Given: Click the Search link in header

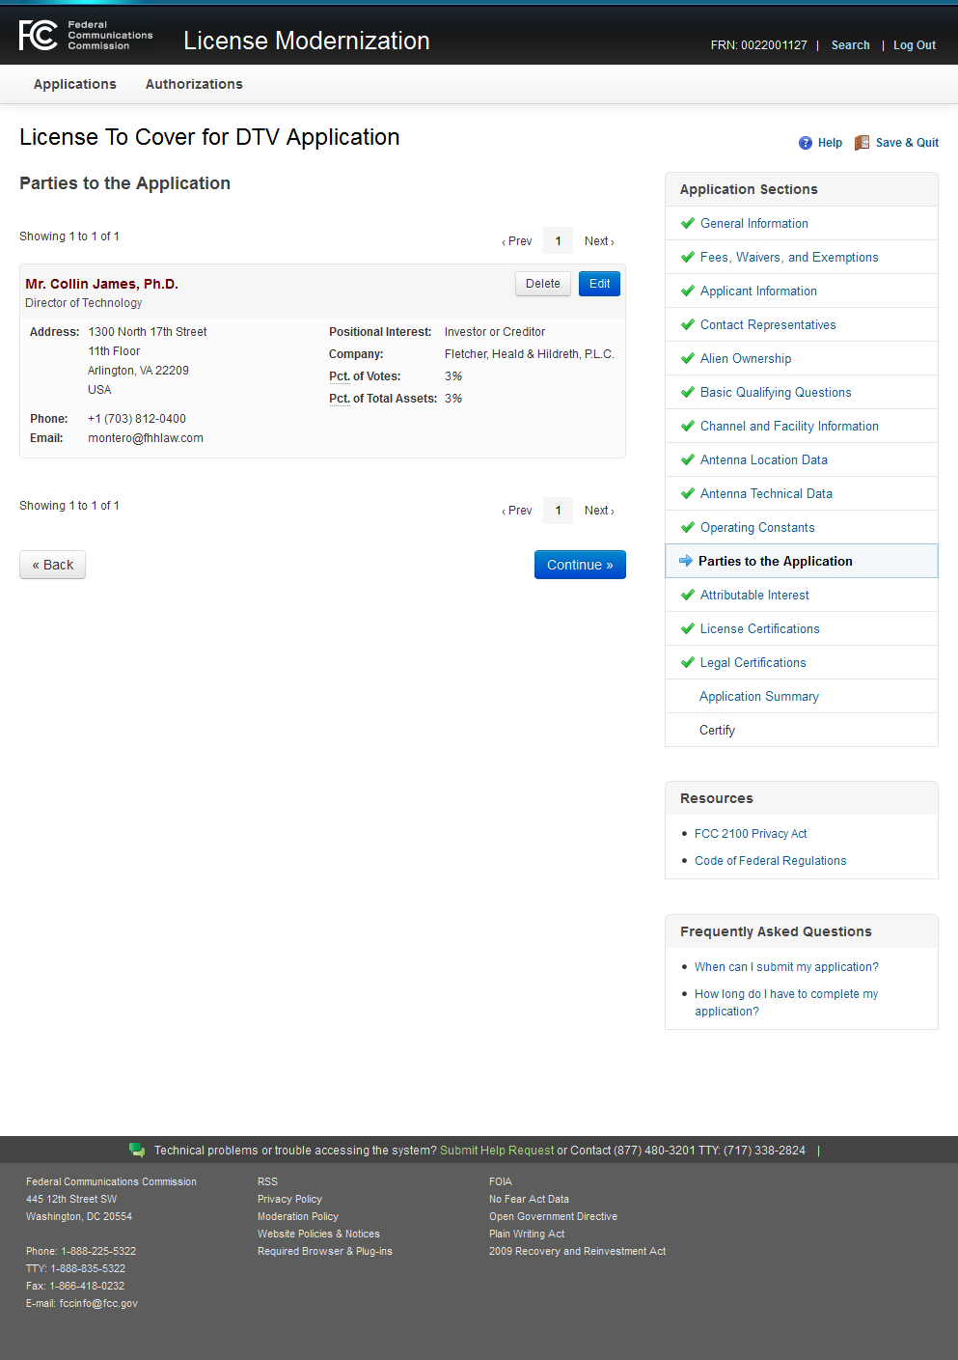Looking at the screenshot, I should [850, 45].
